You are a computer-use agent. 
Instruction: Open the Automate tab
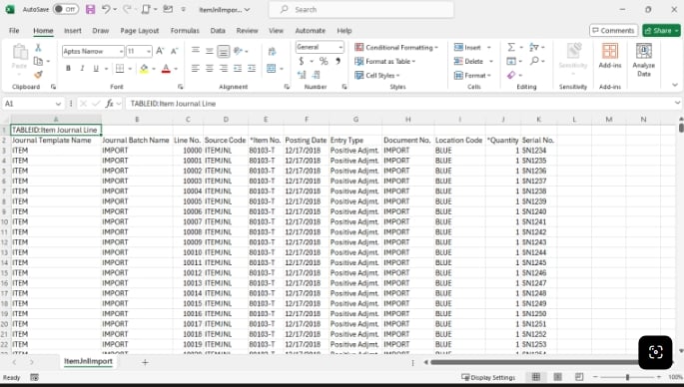[311, 31]
